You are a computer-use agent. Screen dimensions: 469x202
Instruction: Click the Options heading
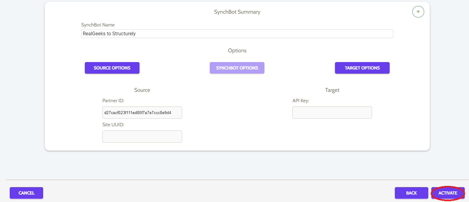coord(237,50)
